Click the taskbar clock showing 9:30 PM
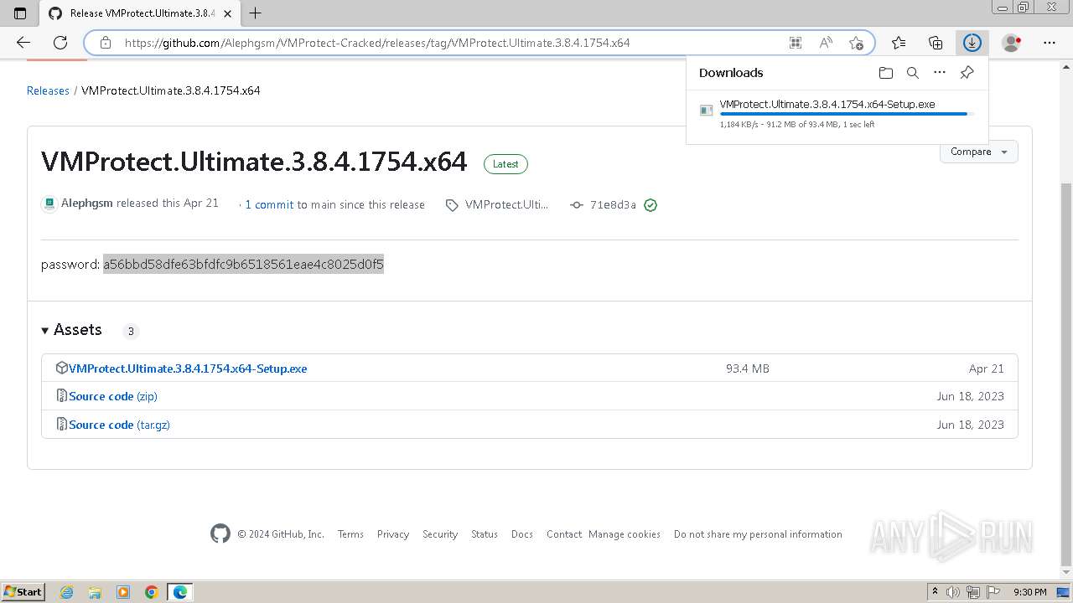 [x=1029, y=592]
